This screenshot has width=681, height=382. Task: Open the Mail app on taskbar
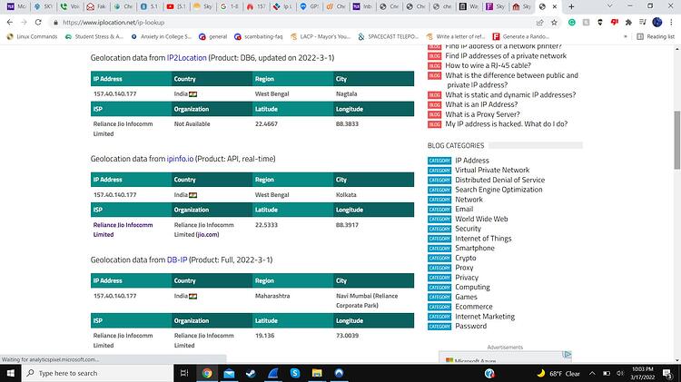[x=229, y=373]
